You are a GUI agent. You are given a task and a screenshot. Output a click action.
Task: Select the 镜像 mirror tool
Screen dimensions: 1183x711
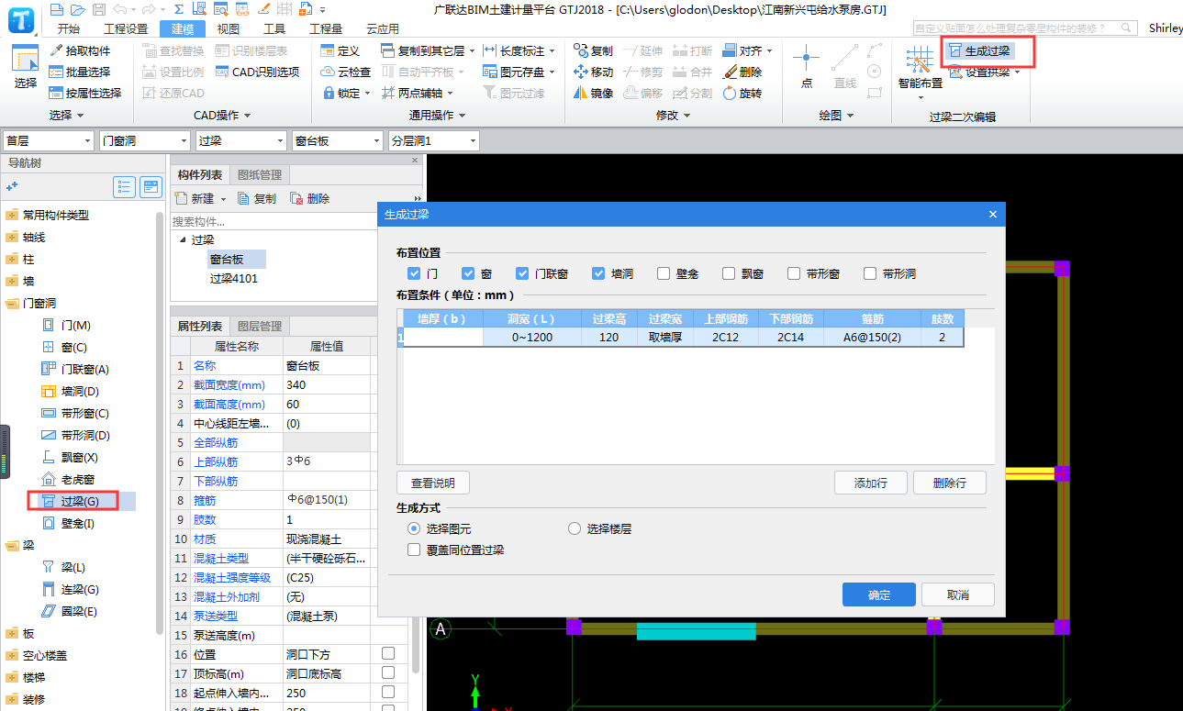[x=594, y=93]
